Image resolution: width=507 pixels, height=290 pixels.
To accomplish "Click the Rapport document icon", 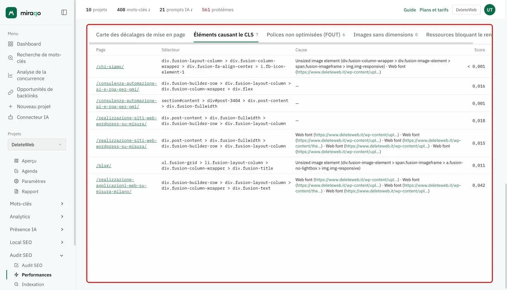I will 16,191.
